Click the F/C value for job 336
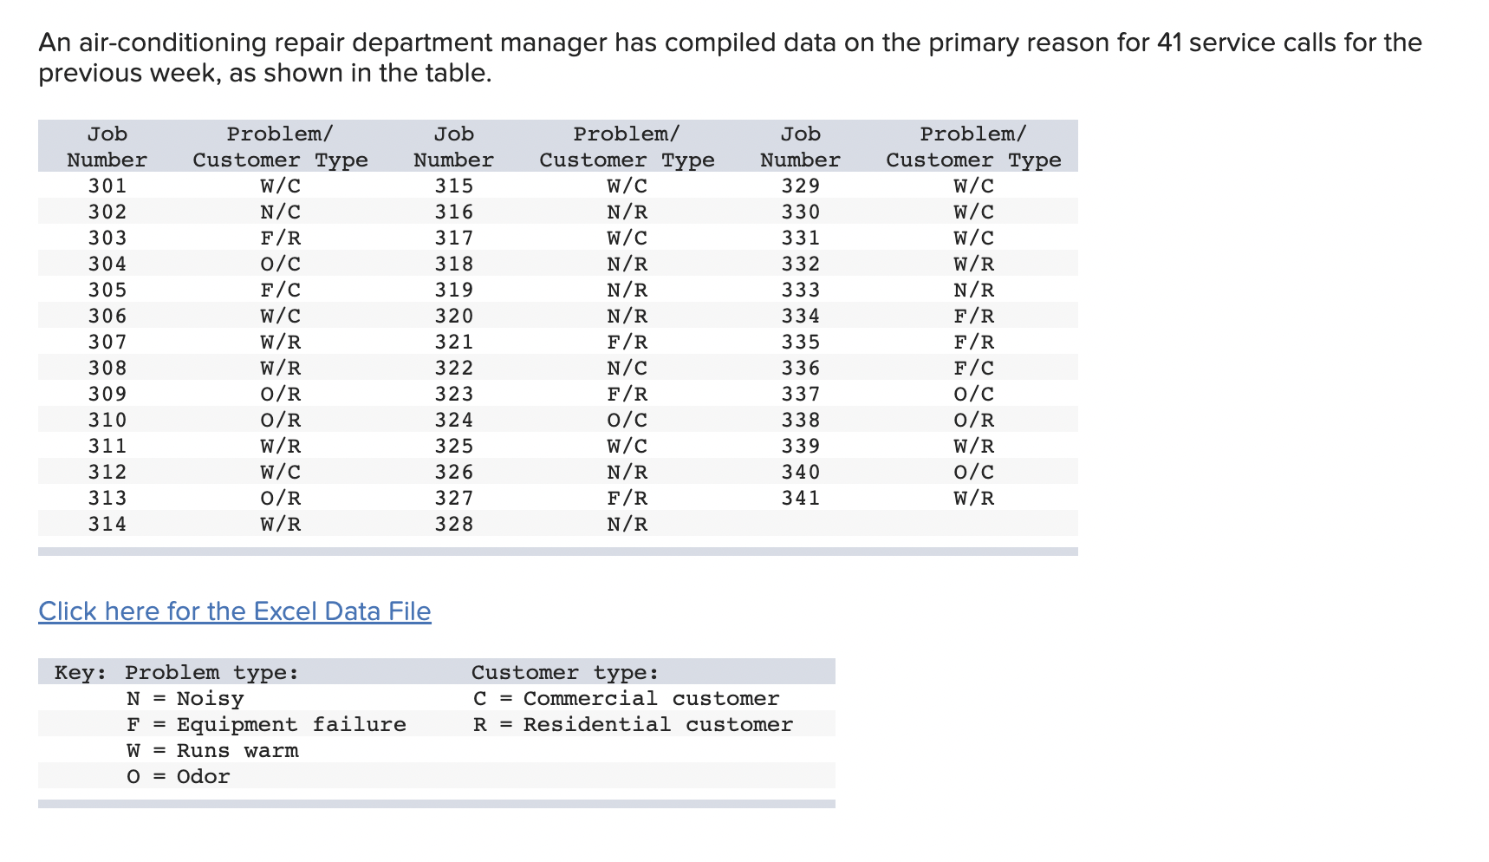Image resolution: width=1489 pixels, height=862 pixels. click(974, 368)
